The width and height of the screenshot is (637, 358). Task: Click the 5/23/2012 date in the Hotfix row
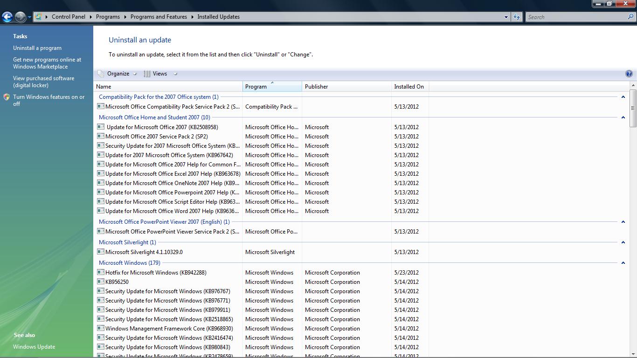click(406, 273)
